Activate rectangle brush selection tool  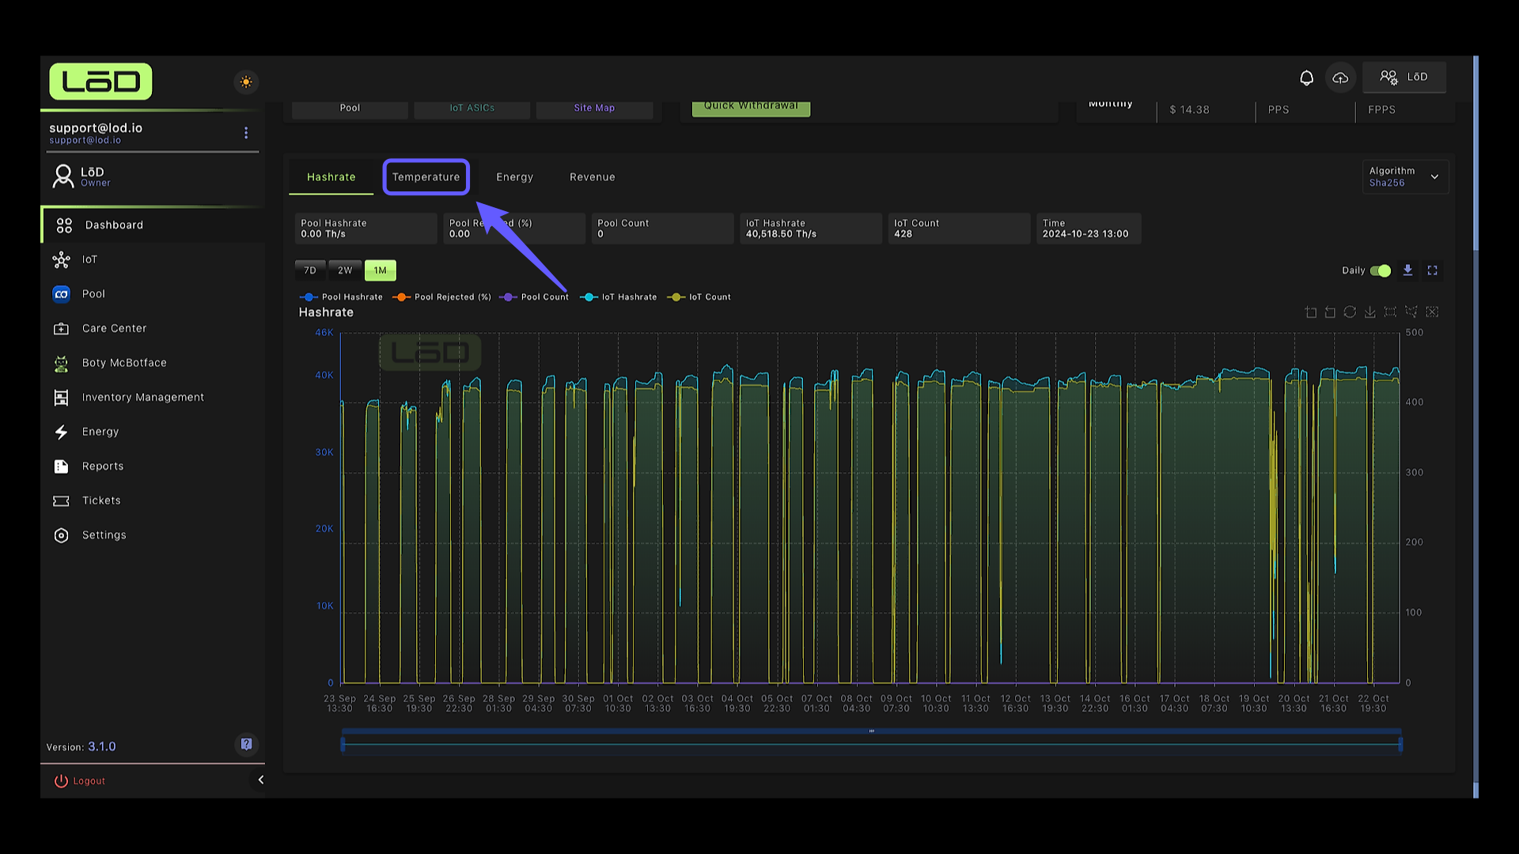coord(1390,312)
